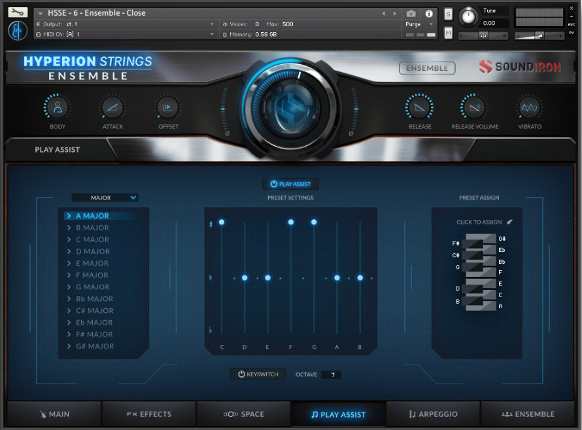This screenshot has width=582, height=430.
Task: Click the OFFSET knob icon
Action: tap(167, 107)
